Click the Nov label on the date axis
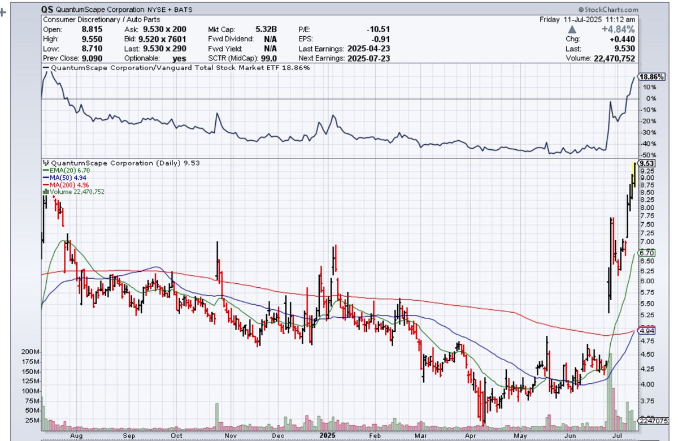 point(230,436)
